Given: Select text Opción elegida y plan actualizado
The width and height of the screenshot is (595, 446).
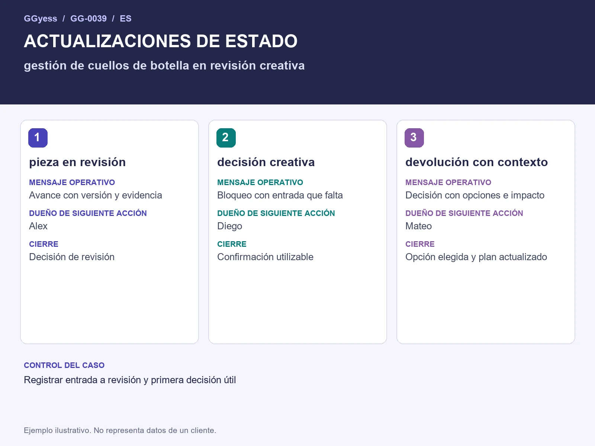Looking at the screenshot, I should click(476, 257).
